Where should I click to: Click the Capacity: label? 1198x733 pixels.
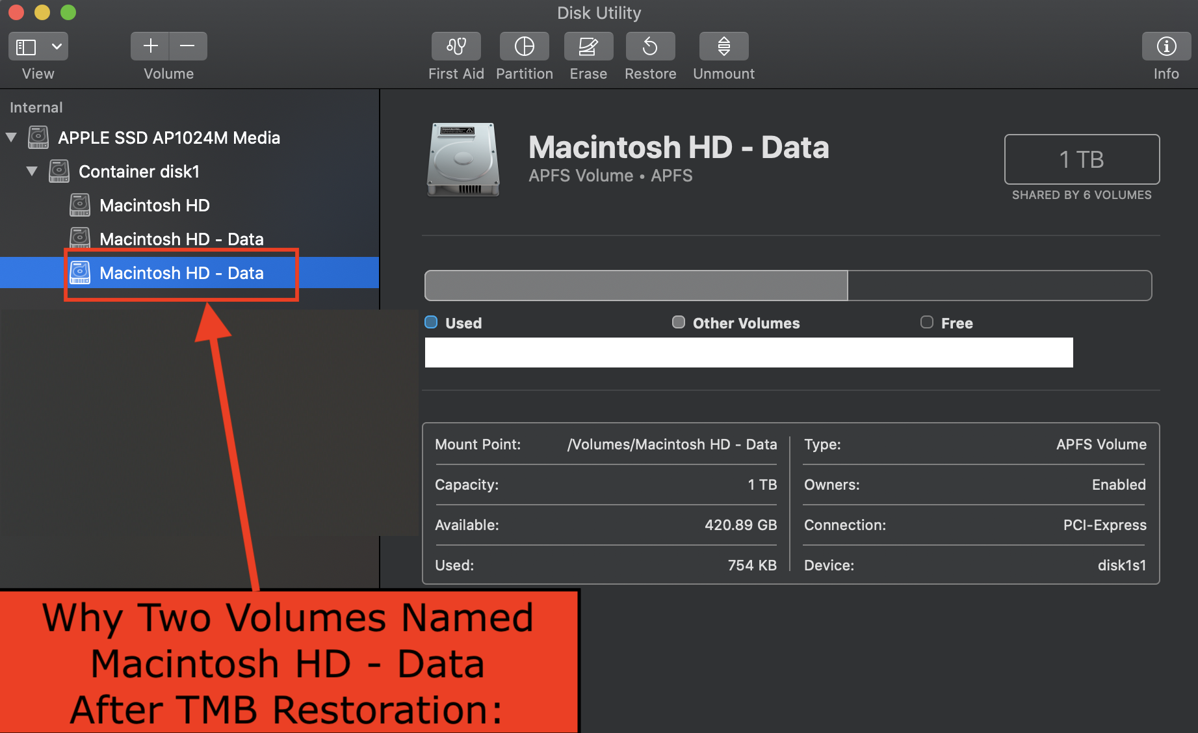point(467,485)
